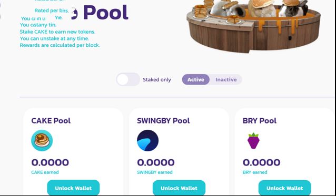Click the 0.0000 amount above SWINGBY earned
The height and width of the screenshot is (196, 336).
pyautogui.click(x=156, y=162)
